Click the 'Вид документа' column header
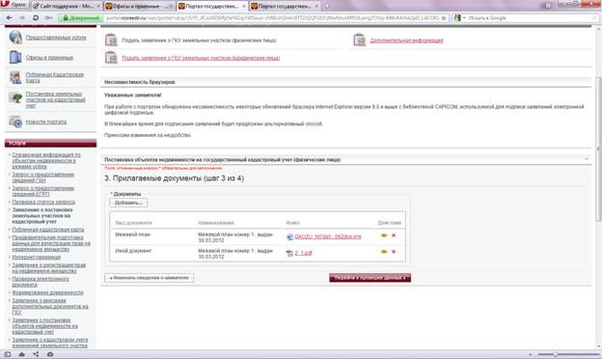 pyautogui.click(x=133, y=223)
